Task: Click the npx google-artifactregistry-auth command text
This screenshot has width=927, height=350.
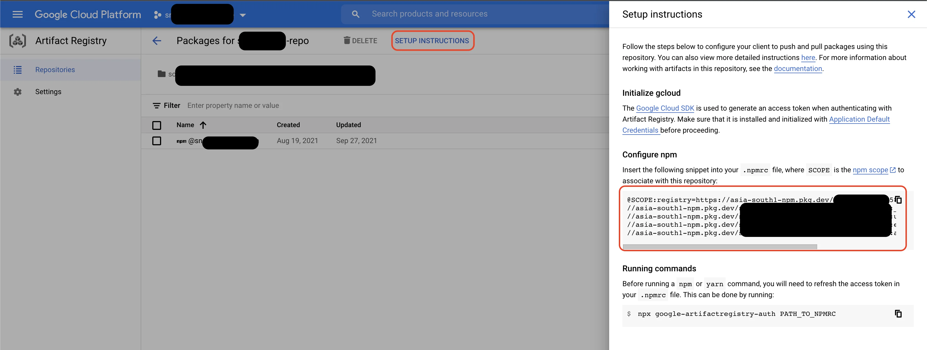Action: (737, 314)
